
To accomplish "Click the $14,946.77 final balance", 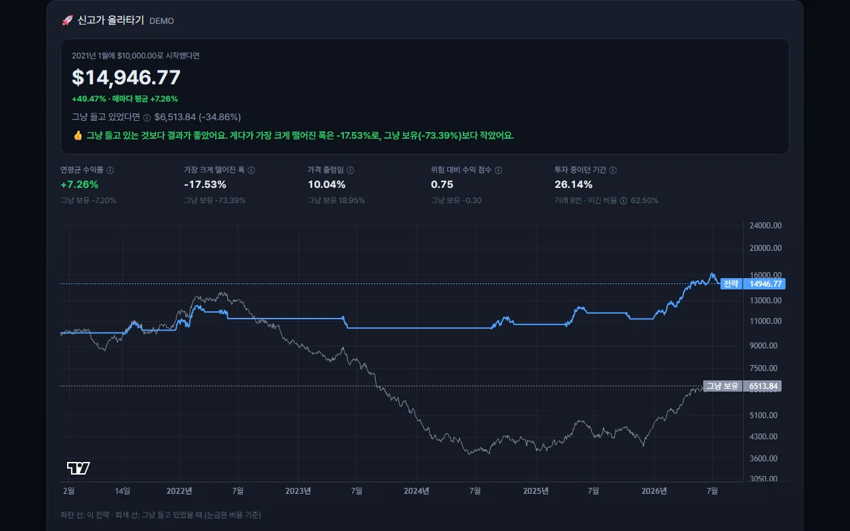I will pos(126,78).
